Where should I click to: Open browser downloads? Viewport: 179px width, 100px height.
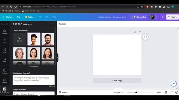pos(164,7)
